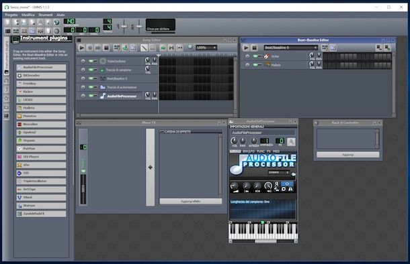Click add sample track icon in Song Editor
410x264 pixels.
(x=125, y=48)
